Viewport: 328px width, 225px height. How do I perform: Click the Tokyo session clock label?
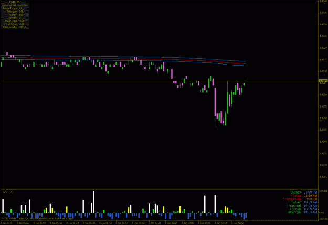[x=295, y=196]
